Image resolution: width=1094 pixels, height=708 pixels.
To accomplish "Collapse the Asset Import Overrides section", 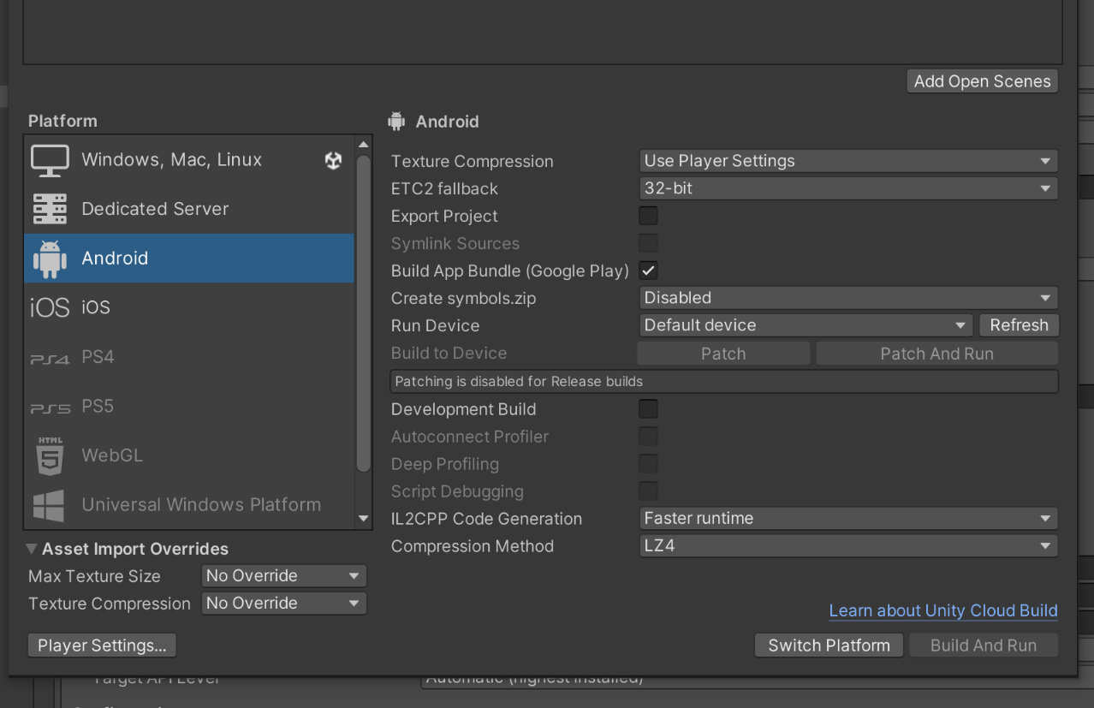I will click(33, 549).
